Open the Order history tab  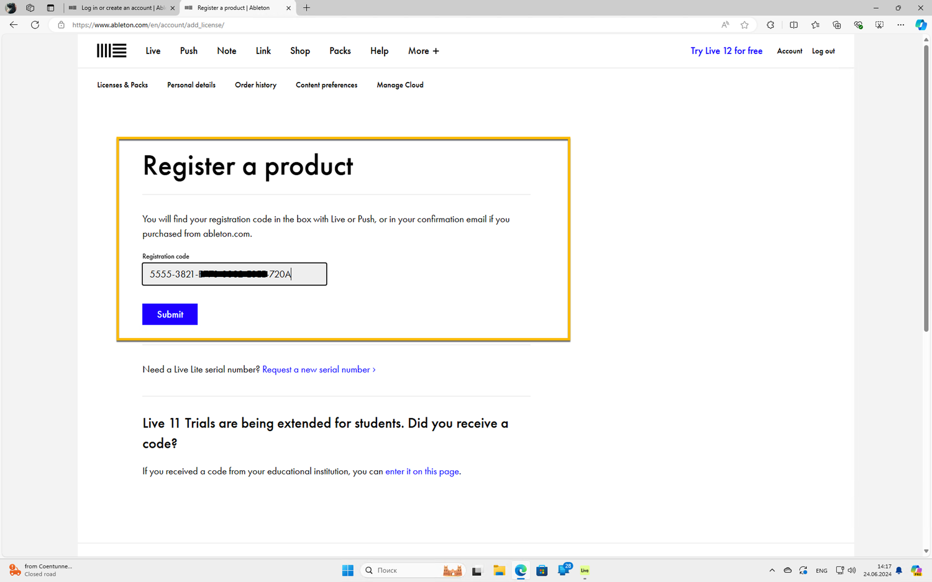(255, 85)
